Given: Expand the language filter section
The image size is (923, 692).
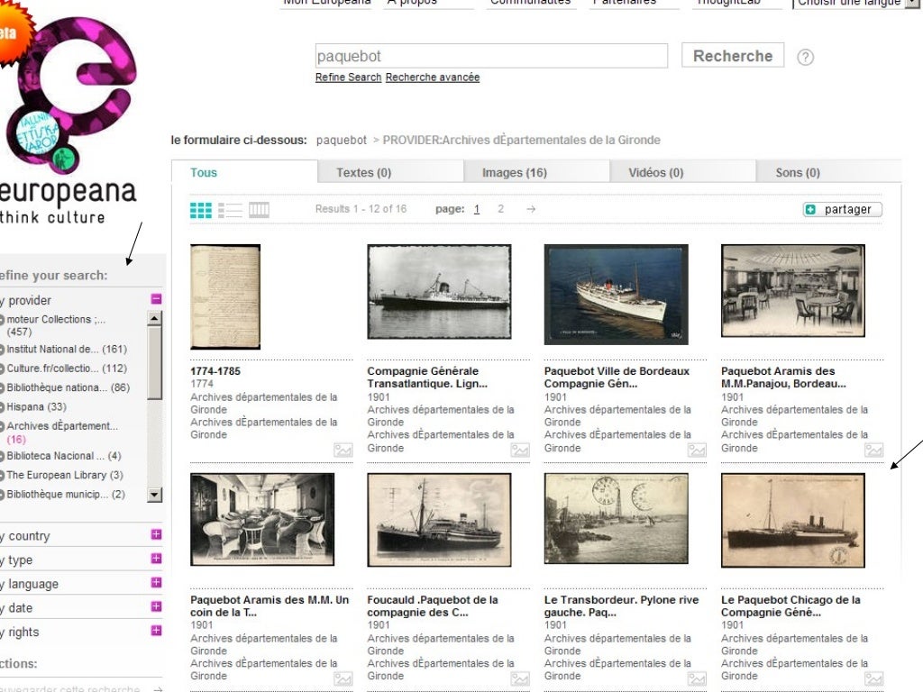Looking at the screenshot, I should [x=156, y=582].
